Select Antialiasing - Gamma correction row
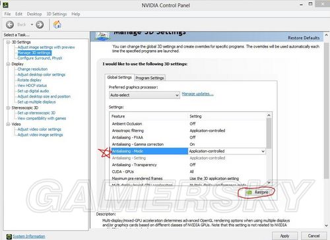This screenshot has width=330, height=240. pyautogui.click(x=187, y=144)
